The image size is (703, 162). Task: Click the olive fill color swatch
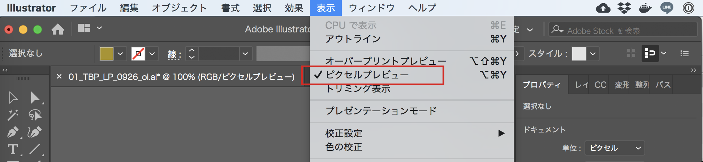(x=107, y=54)
